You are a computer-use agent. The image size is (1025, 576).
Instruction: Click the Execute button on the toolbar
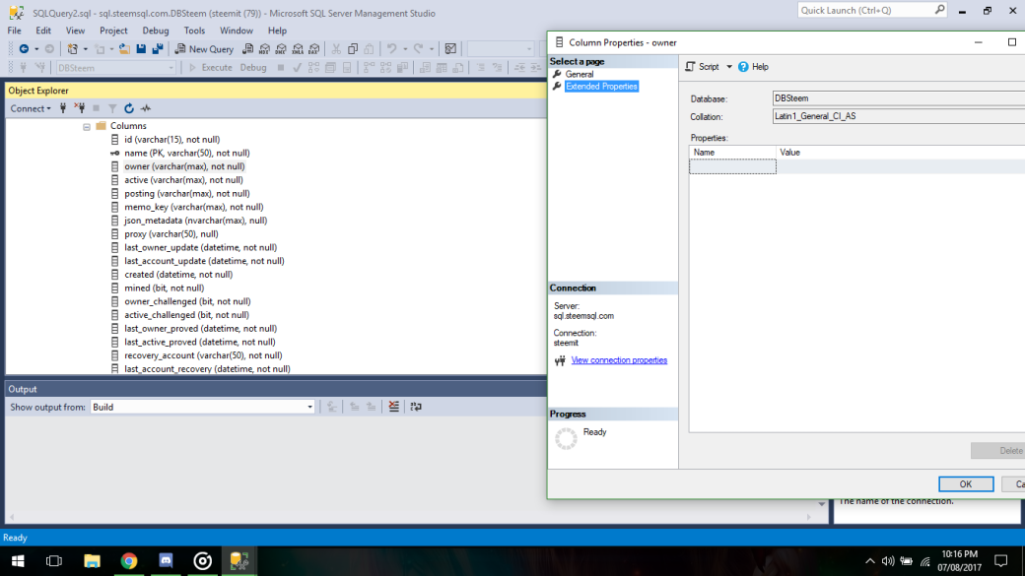coord(211,68)
